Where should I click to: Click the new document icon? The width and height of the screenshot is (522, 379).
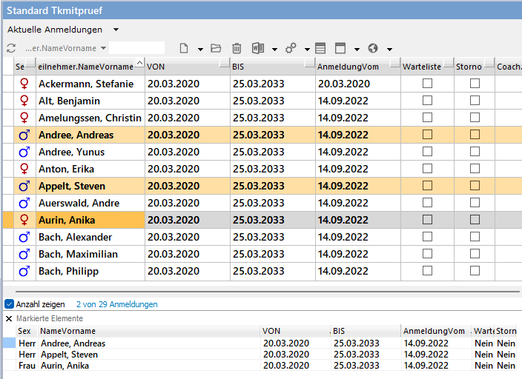182,48
